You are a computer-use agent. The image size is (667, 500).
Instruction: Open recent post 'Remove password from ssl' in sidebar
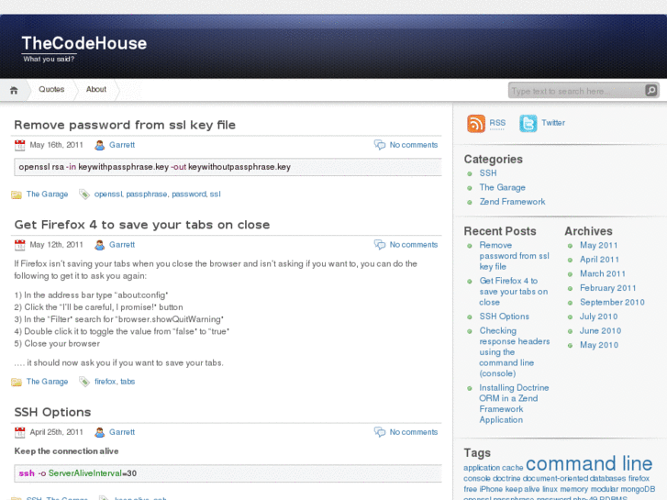tap(515, 256)
